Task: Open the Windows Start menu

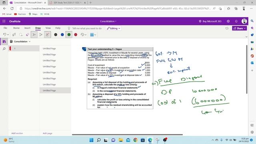Action: pyautogui.click(x=92, y=140)
